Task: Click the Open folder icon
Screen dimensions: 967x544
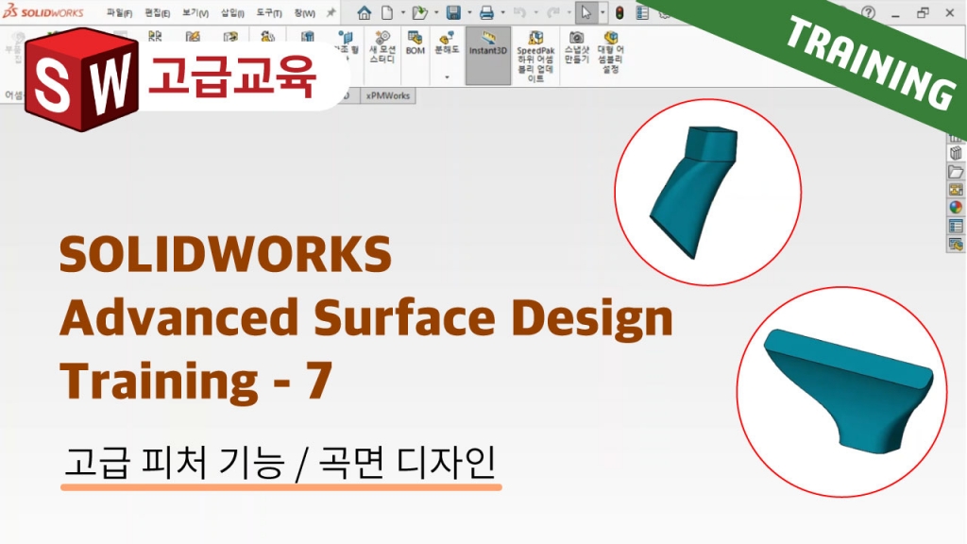Action: pos(420,12)
